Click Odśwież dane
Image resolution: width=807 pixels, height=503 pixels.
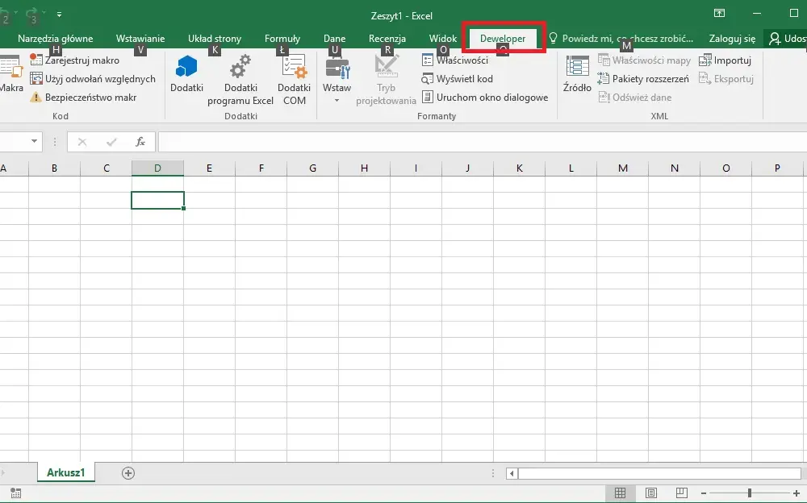tap(634, 98)
